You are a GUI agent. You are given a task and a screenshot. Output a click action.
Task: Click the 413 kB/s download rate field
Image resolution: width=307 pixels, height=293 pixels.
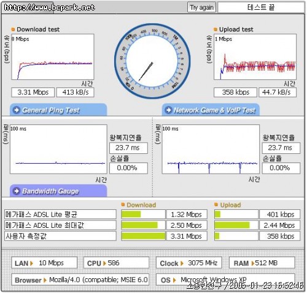[76, 92]
